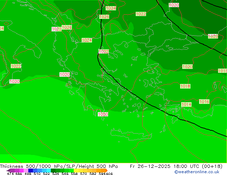Open the weatheronline.co.uk copyright link
The width and height of the screenshot is (227, 175).
(x=197, y=172)
